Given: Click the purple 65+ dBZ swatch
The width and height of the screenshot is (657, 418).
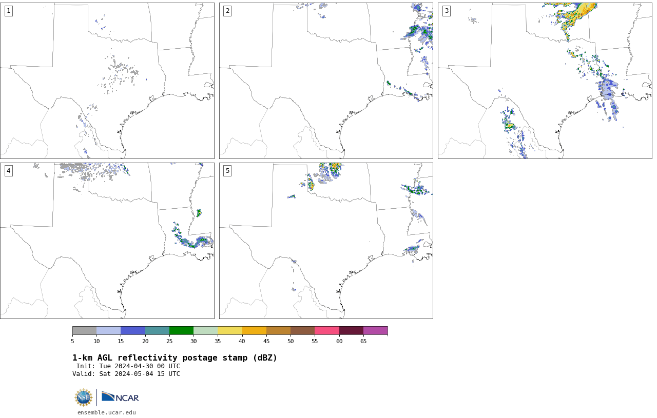Looking at the screenshot, I should (x=375, y=330).
